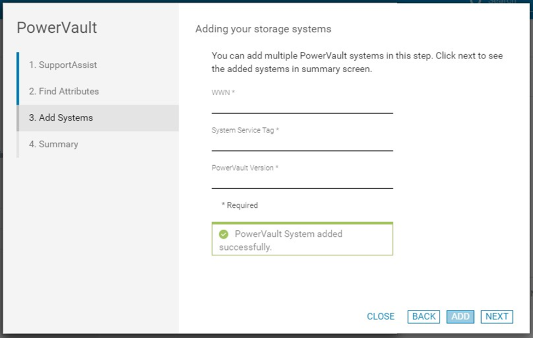The width and height of the screenshot is (533, 338).
Task: Click NEXT to view the summary
Action: [x=497, y=317]
